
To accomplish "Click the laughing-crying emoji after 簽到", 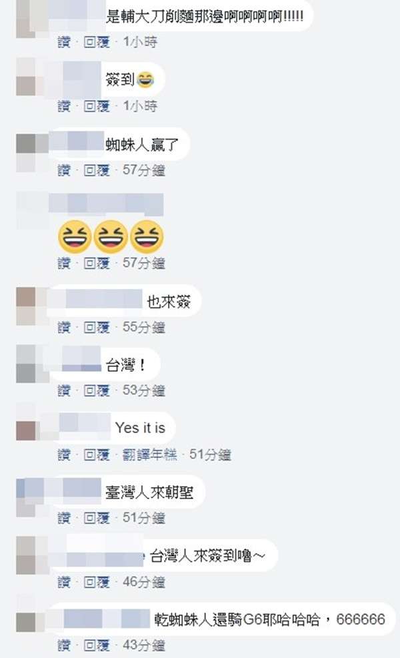I will click(145, 79).
